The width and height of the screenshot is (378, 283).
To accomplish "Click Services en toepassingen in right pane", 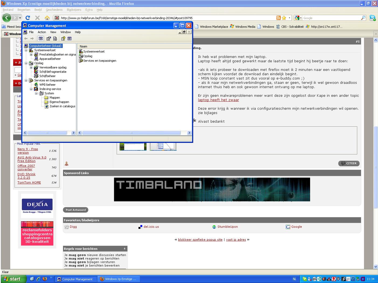I will click(100, 61).
